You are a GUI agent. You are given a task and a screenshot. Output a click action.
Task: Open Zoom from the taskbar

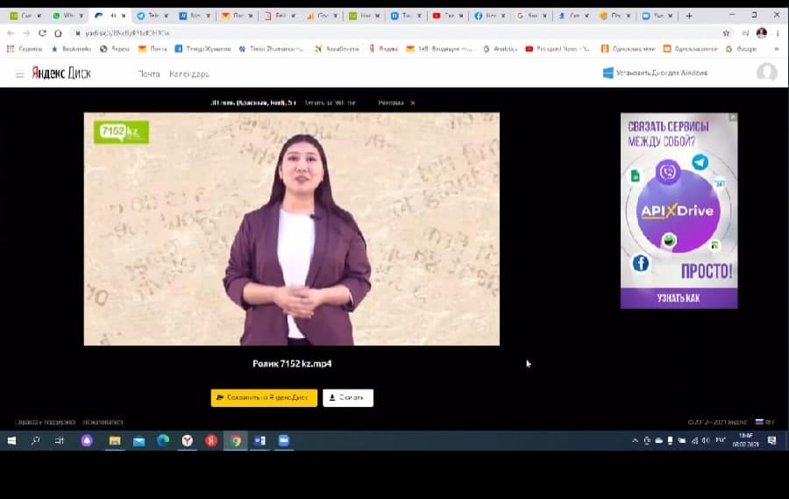[284, 440]
